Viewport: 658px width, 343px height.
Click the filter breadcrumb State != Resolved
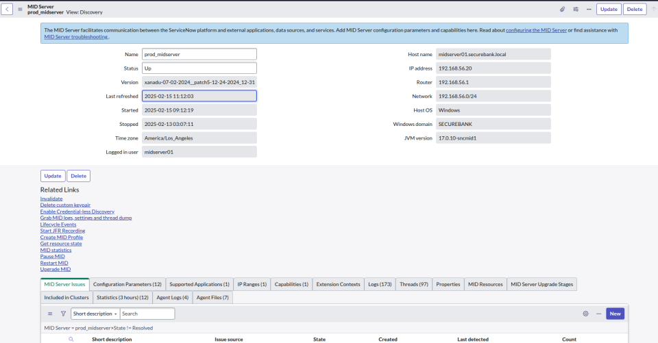pos(134,328)
